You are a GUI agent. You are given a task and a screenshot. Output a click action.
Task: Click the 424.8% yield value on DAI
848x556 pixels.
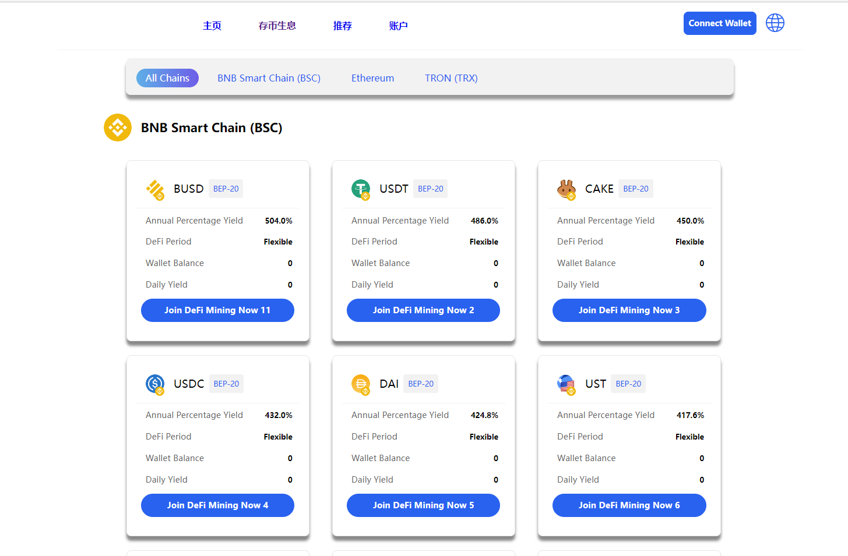484,415
